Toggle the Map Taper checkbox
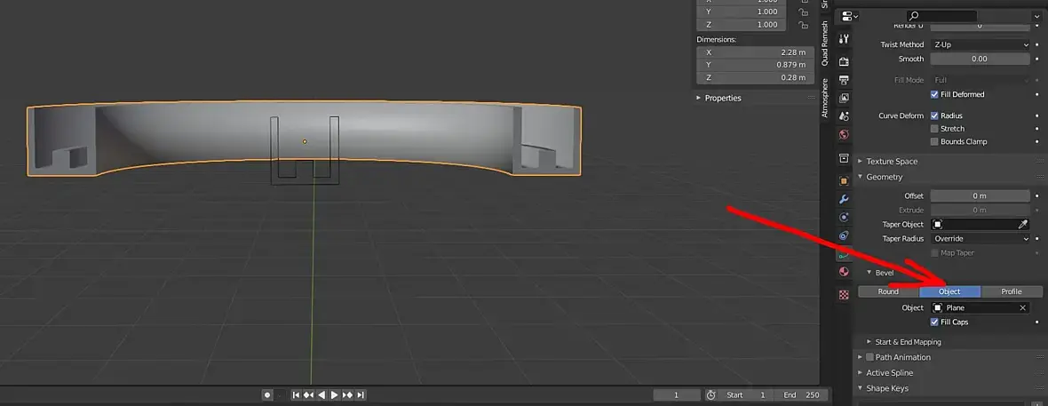The width and height of the screenshot is (1048, 406). tap(934, 253)
